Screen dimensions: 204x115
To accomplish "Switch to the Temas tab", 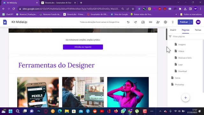I will [x=198, y=30].
